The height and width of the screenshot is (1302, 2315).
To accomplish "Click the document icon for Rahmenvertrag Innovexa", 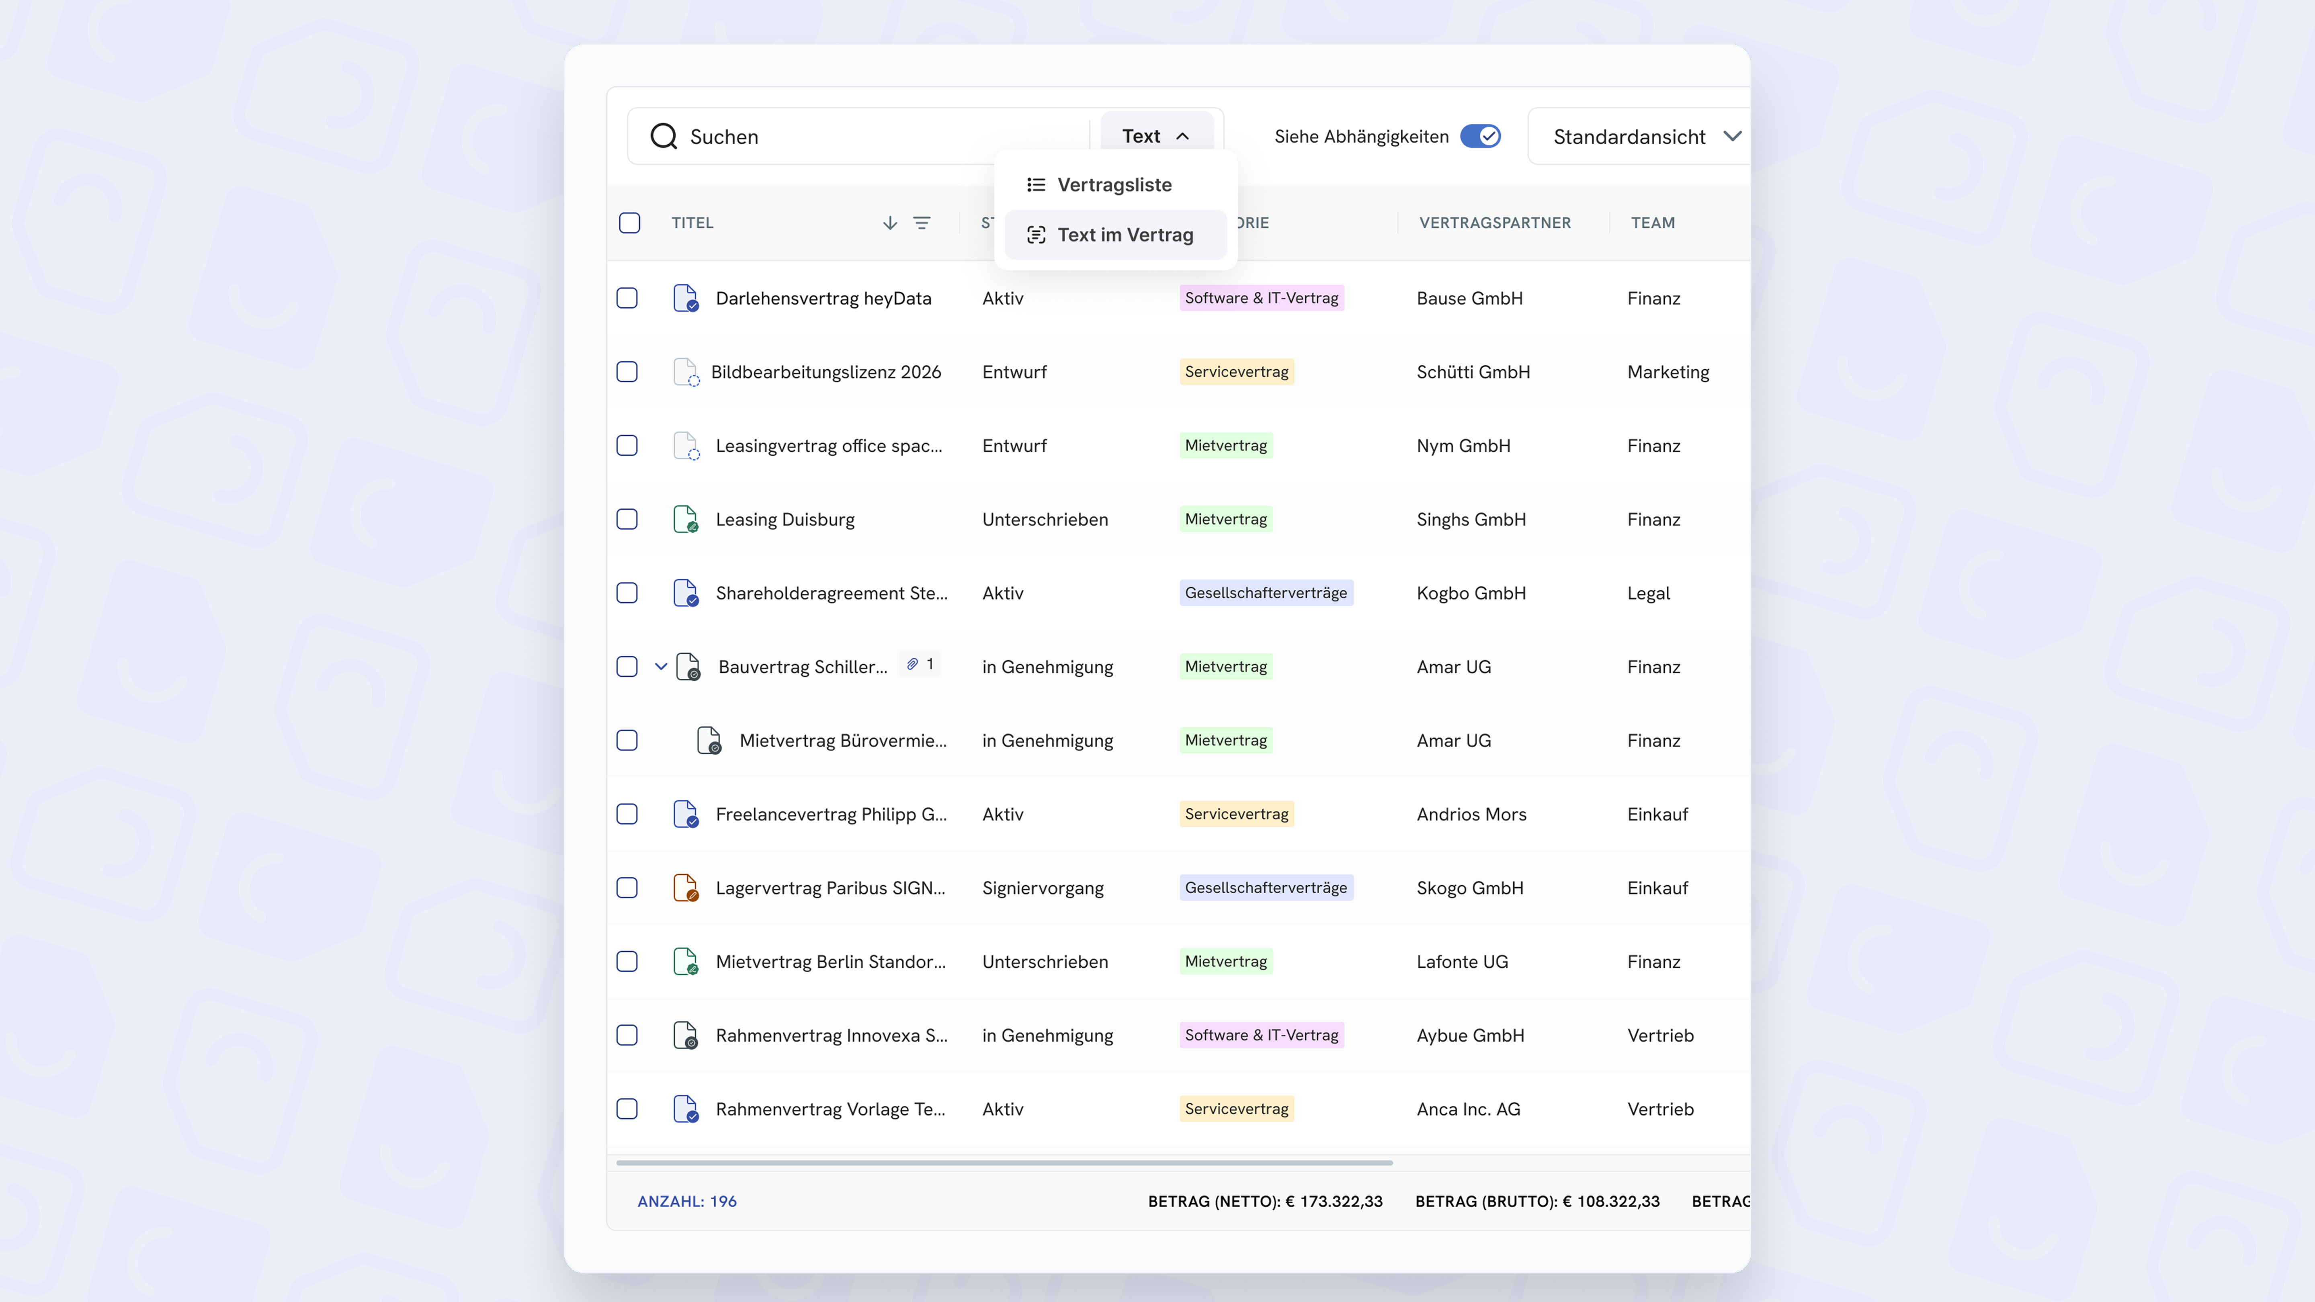I will (x=686, y=1035).
